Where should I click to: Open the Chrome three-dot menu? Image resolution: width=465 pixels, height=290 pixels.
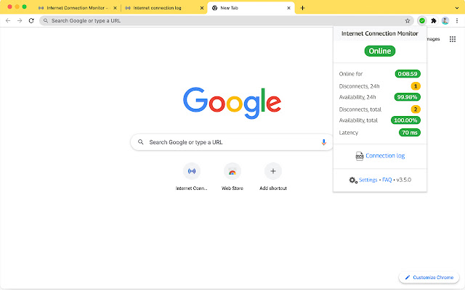[457, 21]
